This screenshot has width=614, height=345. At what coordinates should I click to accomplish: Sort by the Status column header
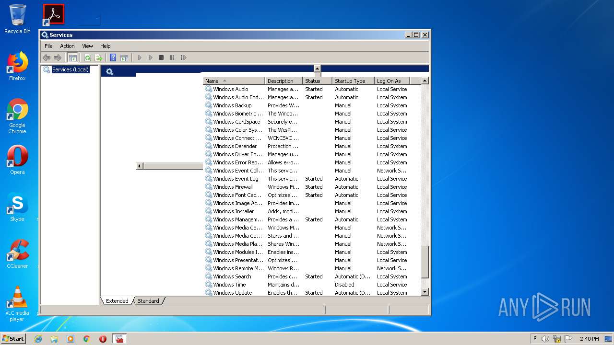point(317,81)
